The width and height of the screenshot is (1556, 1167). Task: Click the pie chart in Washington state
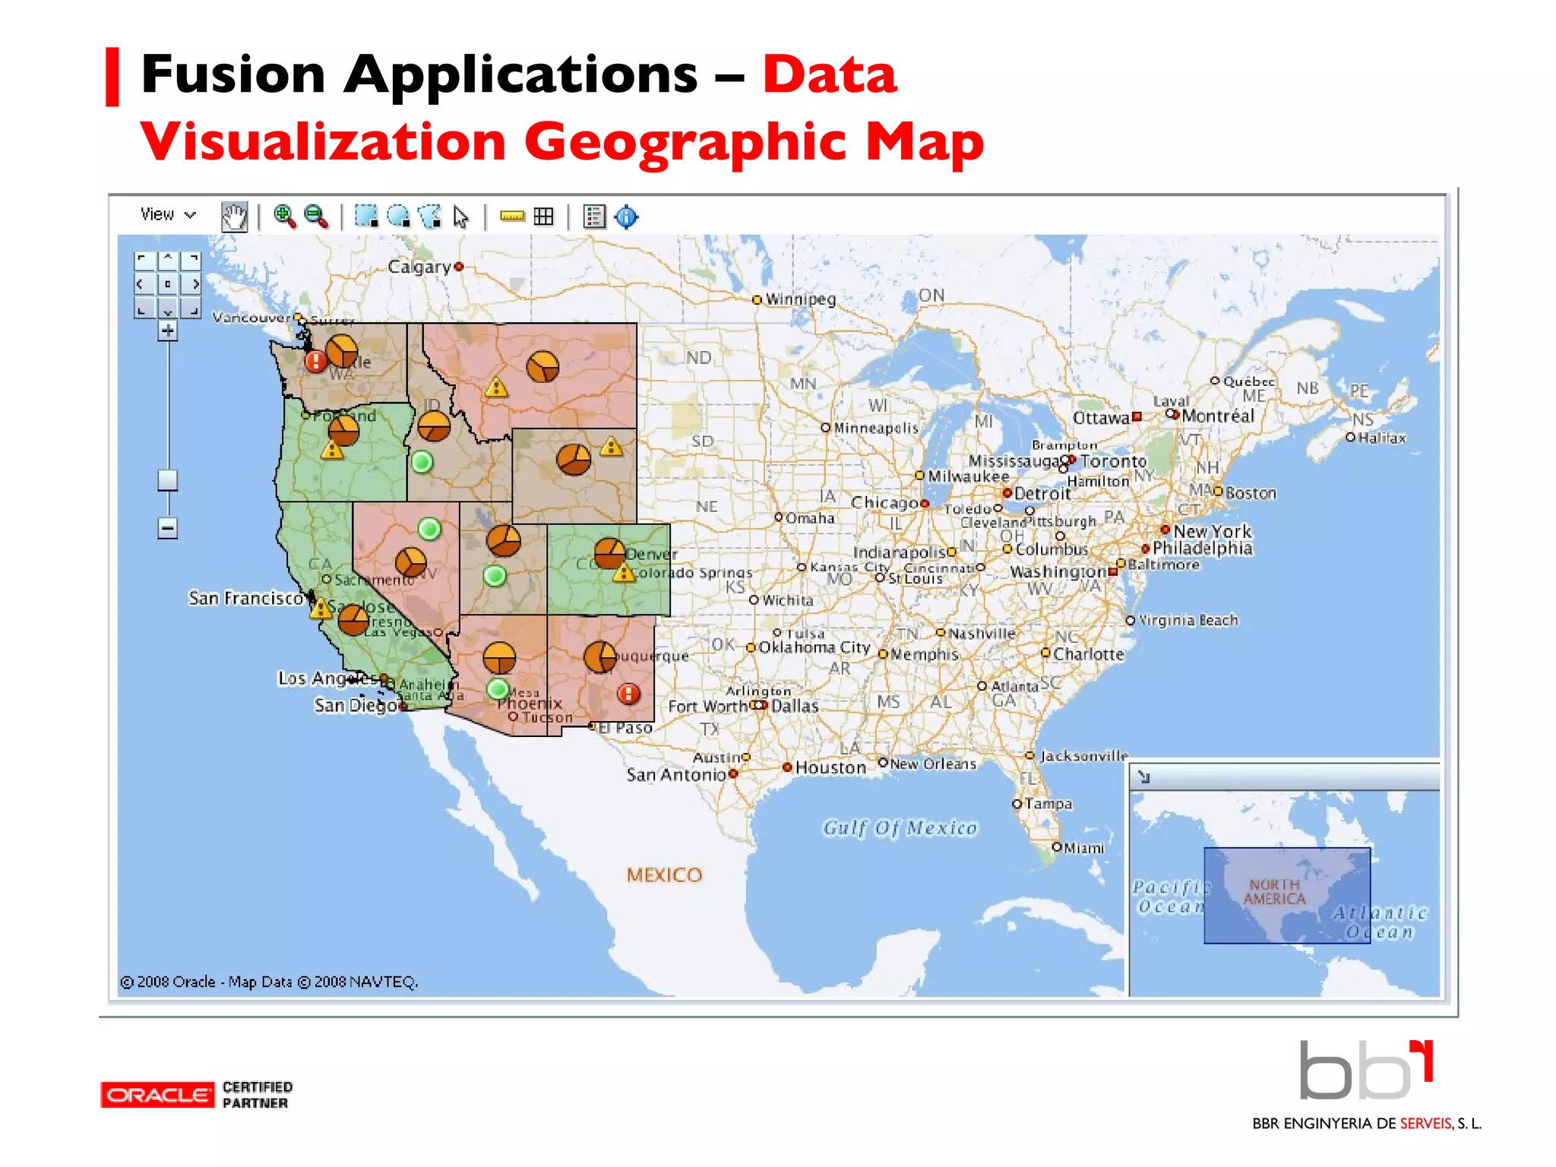click(x=342, y=352)
